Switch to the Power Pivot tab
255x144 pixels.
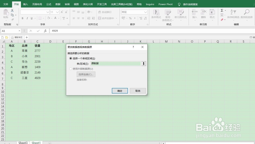point(165,4)
